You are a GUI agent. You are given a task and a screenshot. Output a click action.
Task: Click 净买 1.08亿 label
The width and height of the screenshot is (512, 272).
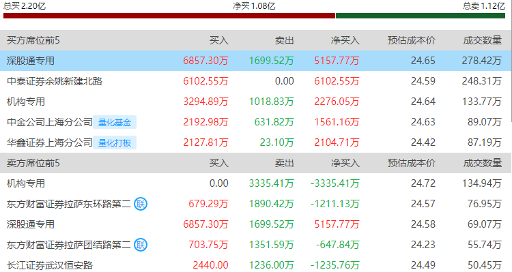pos(254,6)
